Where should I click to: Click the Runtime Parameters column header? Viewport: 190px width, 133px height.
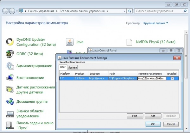point(151,74)
